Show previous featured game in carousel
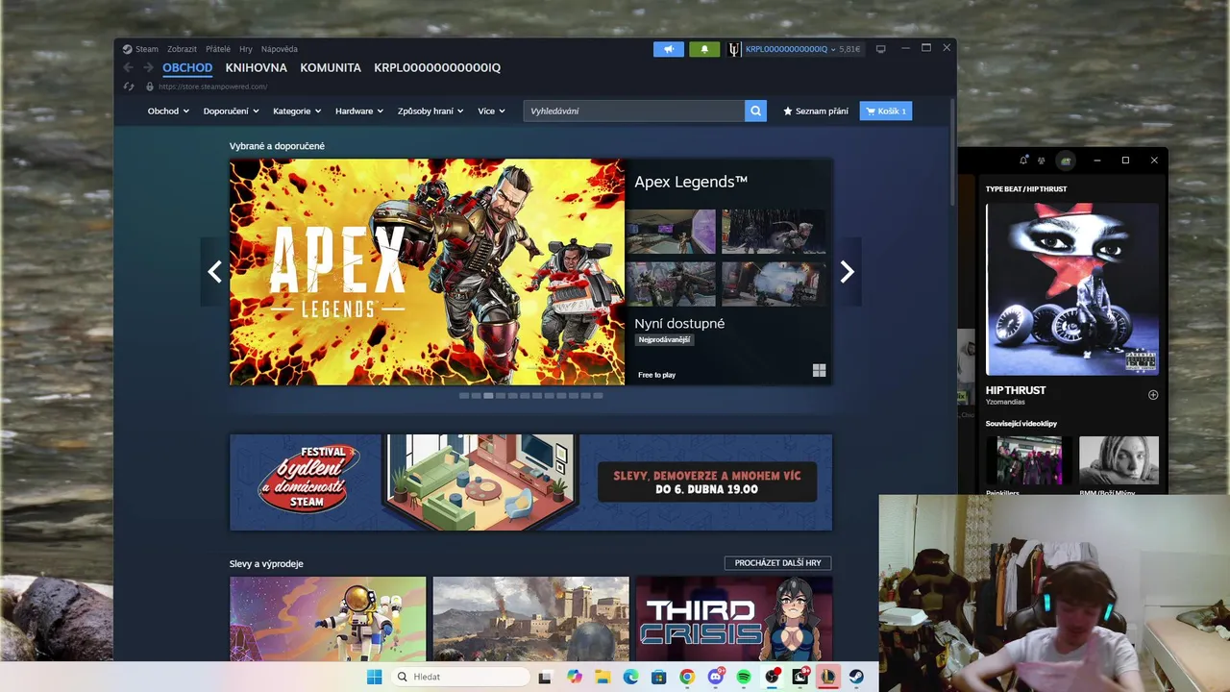1230x692 pixels. (214, 272)
